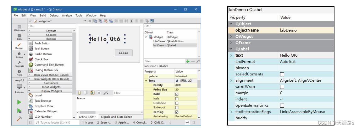Start debugging with the Run-debug icon
This screenshot has height=128, width=359.
(x=19, y=111)
